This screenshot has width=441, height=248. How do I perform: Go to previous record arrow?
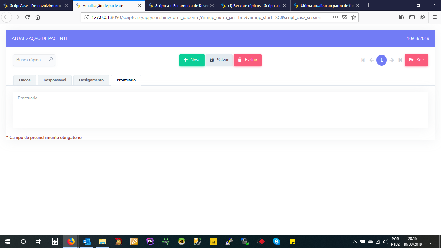coord(372,60)
